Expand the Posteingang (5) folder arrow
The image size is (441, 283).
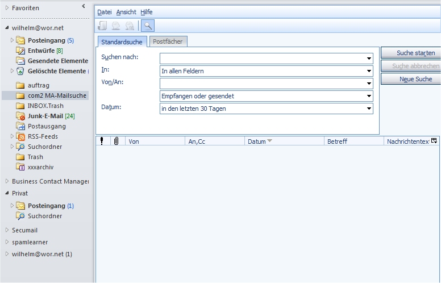12,40
